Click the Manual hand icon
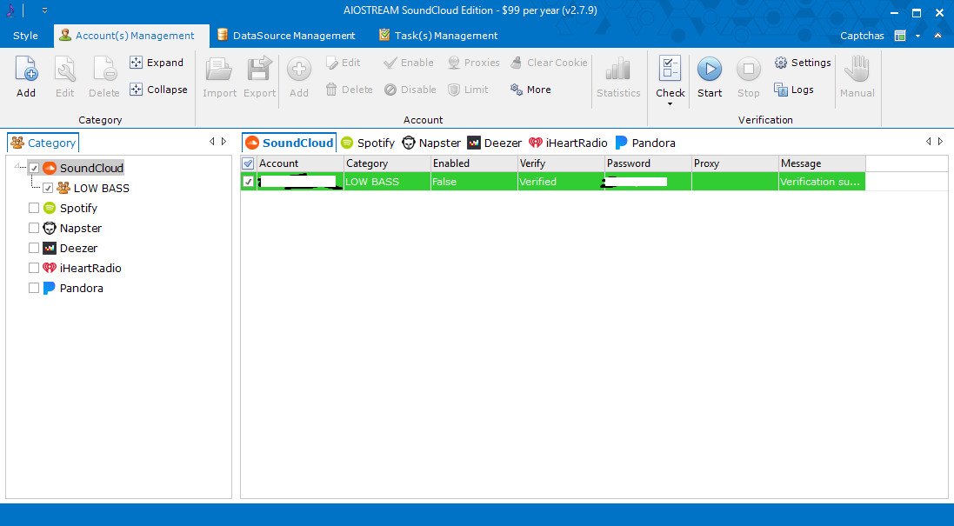The width and height of the screenshot is (954, 526). tap(857, 70)
